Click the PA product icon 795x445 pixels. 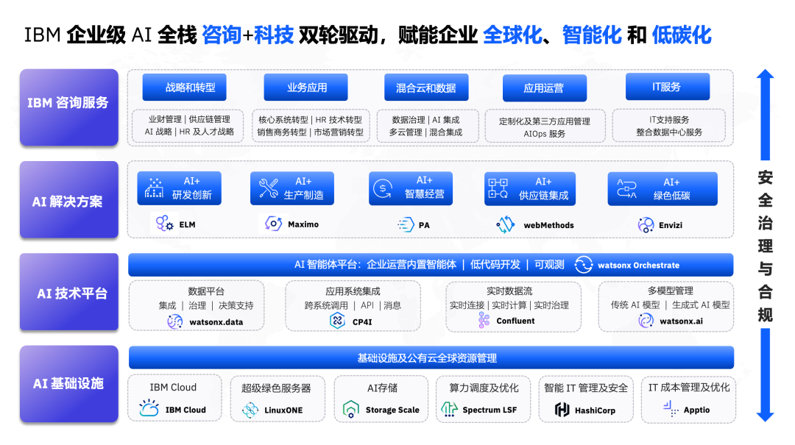pyautogui.click(x=406, y=224)
